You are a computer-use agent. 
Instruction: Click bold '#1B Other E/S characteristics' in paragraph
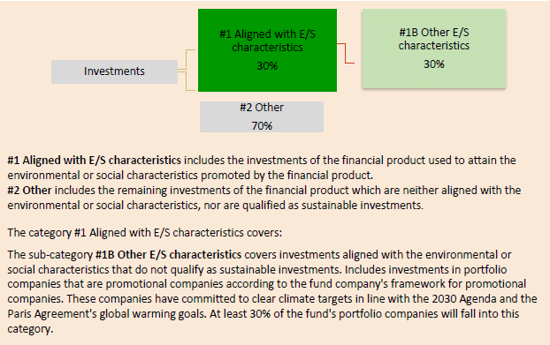pos(168,254)
